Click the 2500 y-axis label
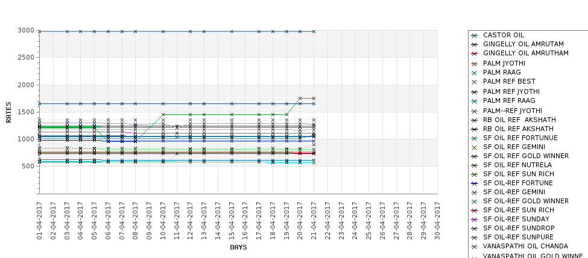588x258 pixels. pos(26,58)
